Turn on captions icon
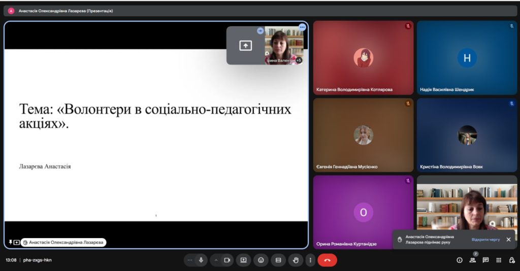Viewport: 520px width, 271px height. (278, 260)
